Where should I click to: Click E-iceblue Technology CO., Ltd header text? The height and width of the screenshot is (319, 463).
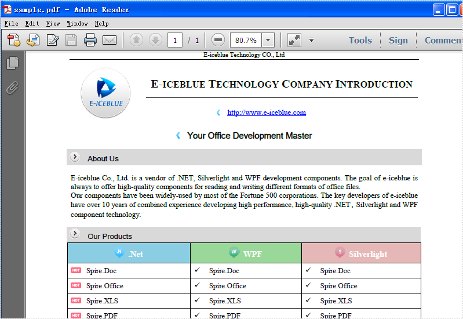244,55
